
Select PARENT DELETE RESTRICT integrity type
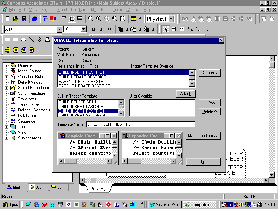pos(124,82)
